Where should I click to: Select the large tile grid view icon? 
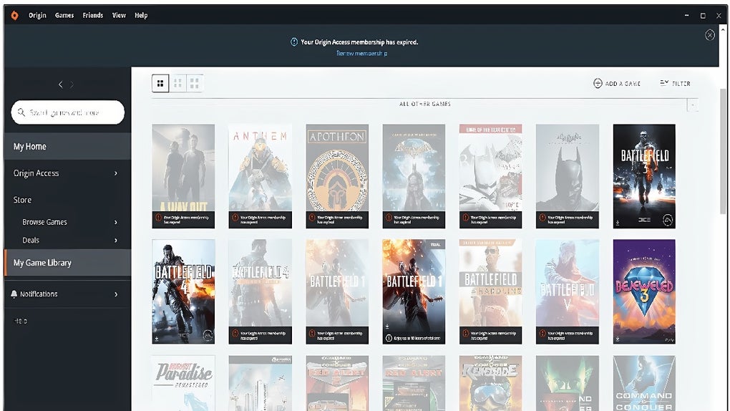[x=160, y=83]
